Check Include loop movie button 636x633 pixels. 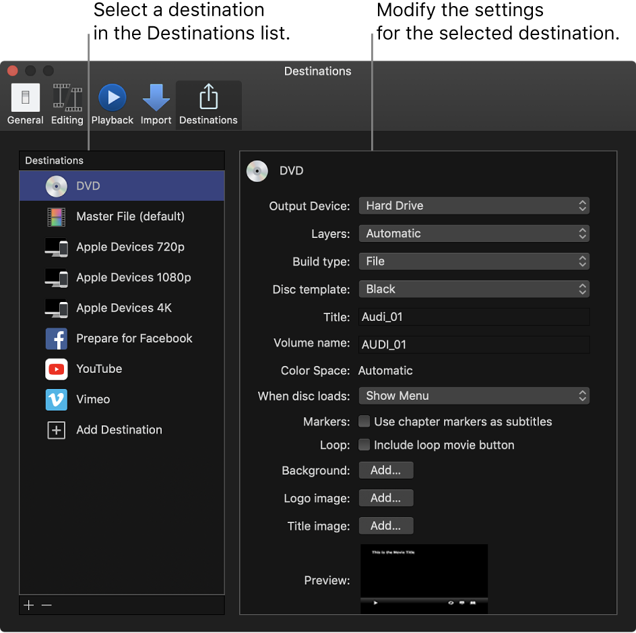click(x=364, y=445)
